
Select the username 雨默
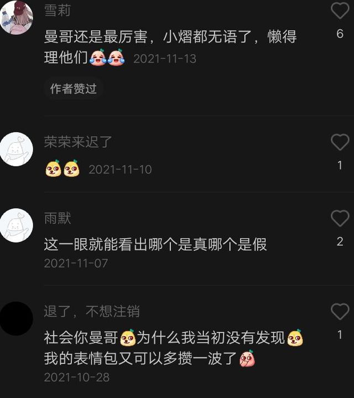58,218
